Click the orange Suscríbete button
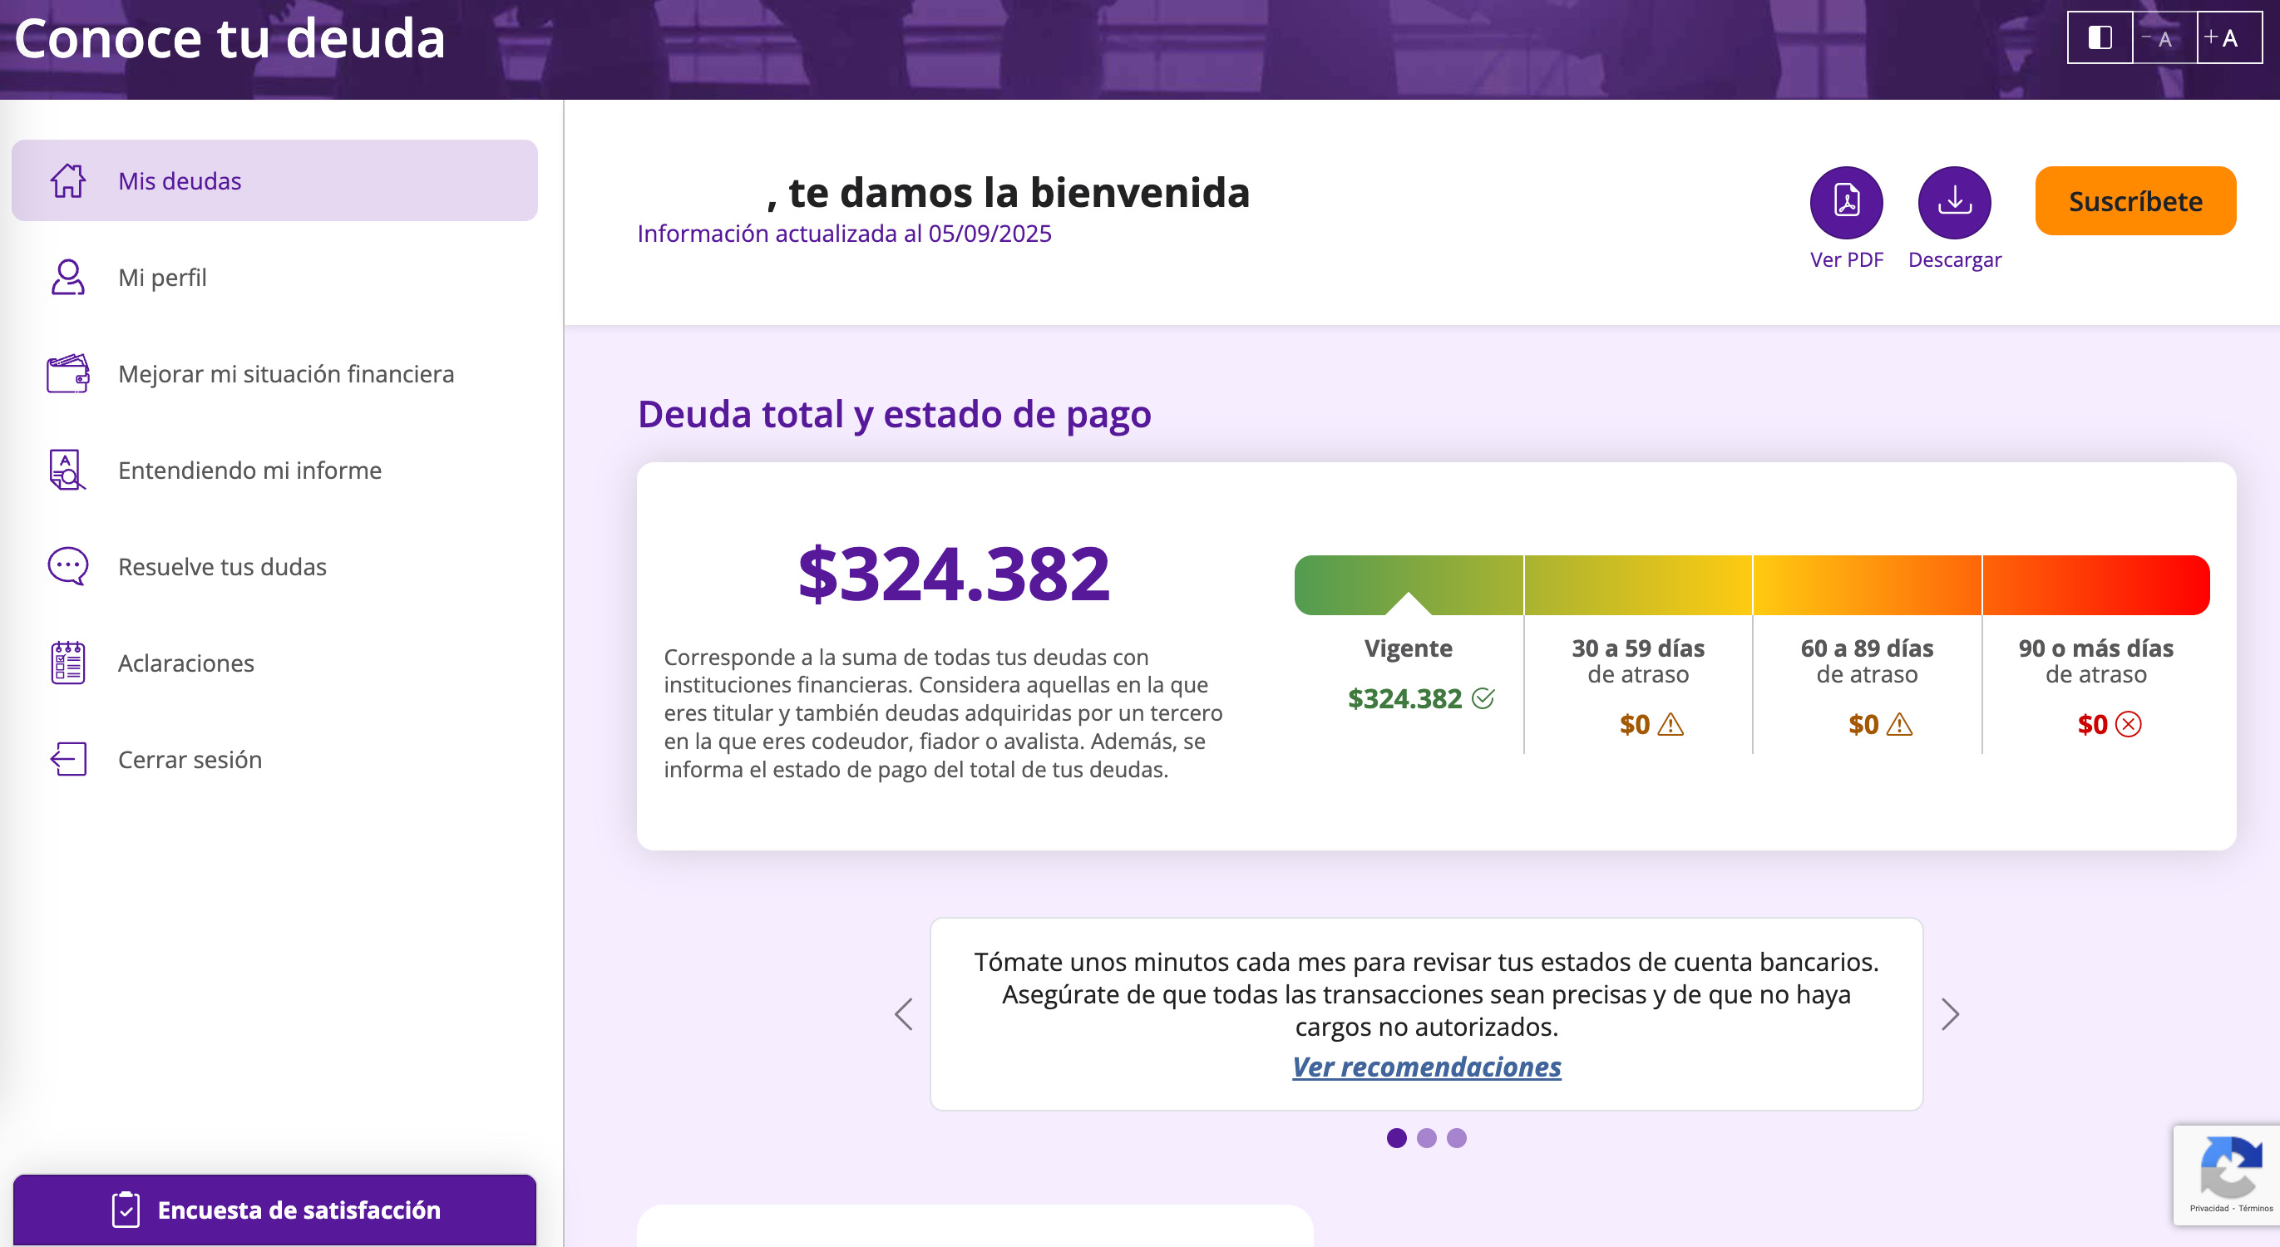This screenshot has width=2280, height=1247. coord(2135,202)
